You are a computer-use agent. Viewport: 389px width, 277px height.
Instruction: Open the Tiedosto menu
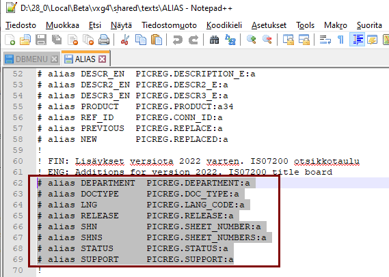pyautogui.click(x=21, y=25)
